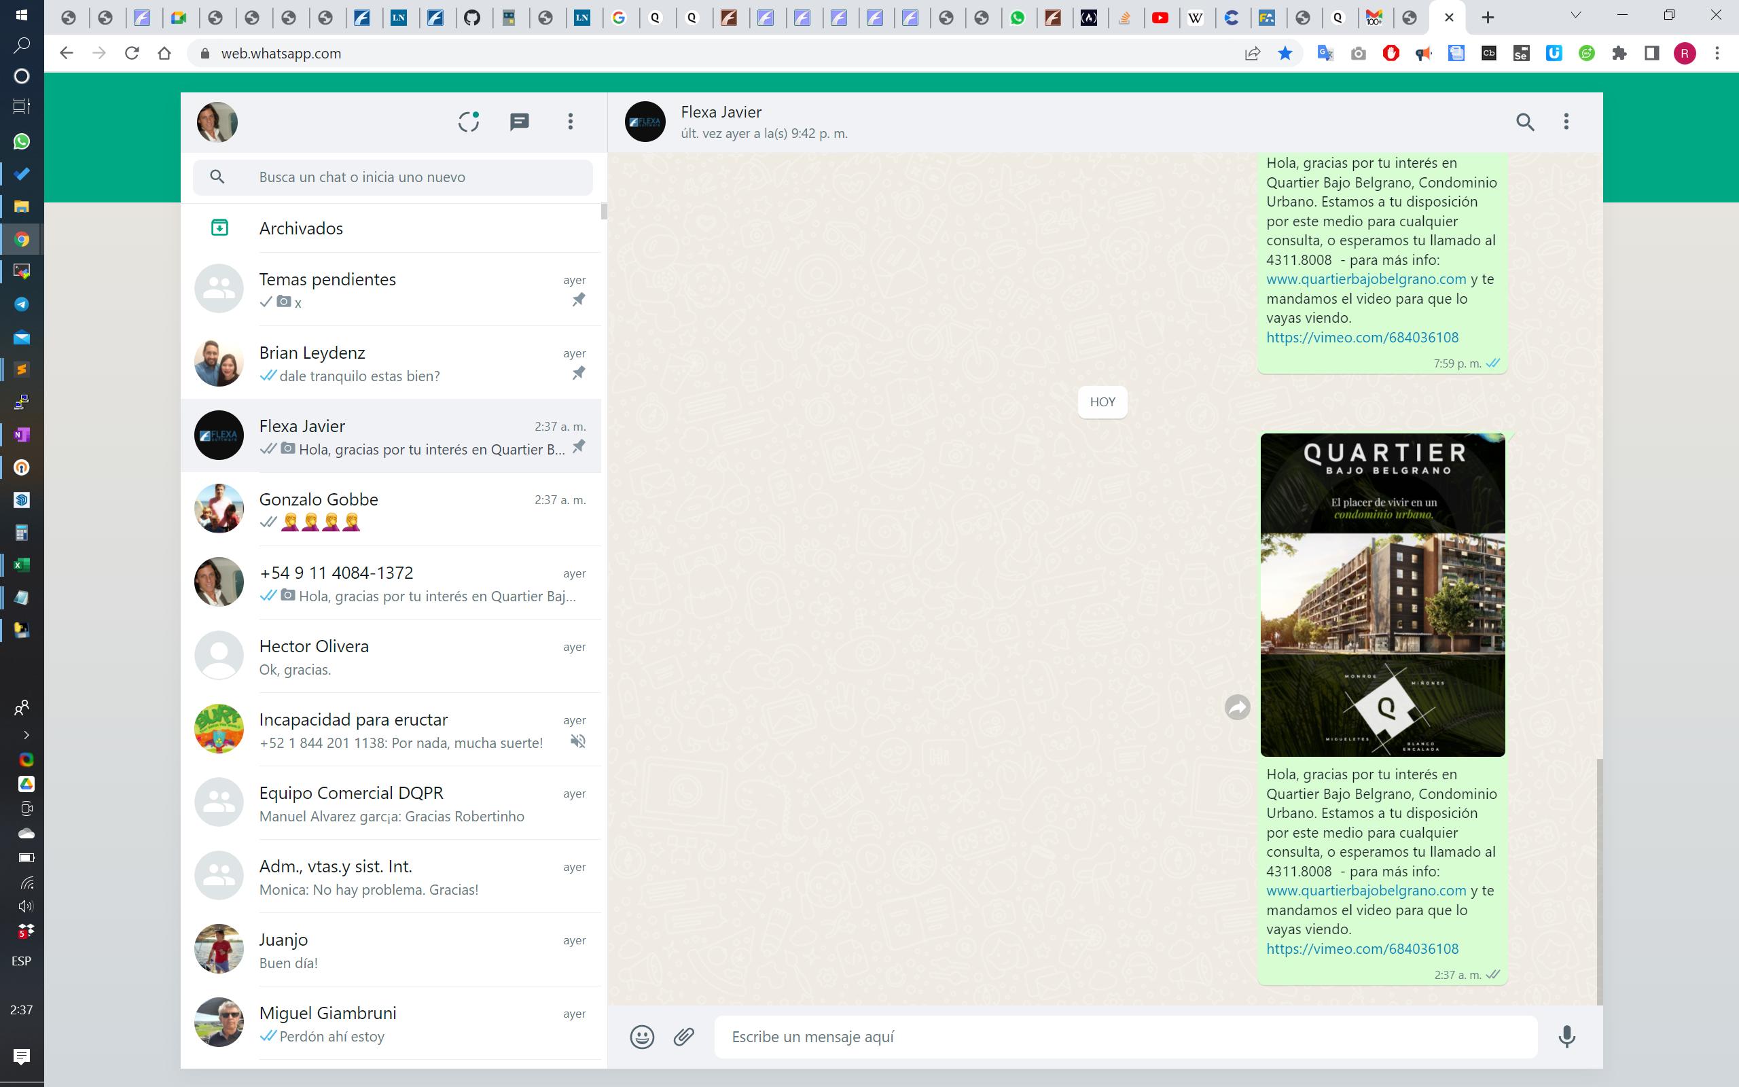This screenshot has width=1739, height=1087.
Task: Click the attach file paperclip icon
Action: click(x=683, y=1037)
